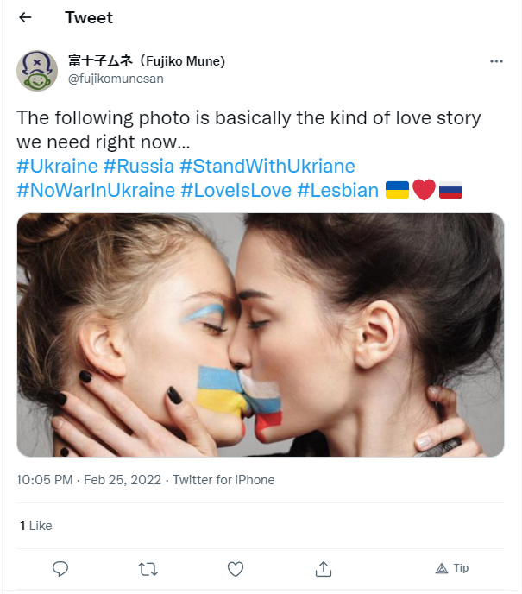Click the reply speech bubble icon
The height and width of the screenshot is (594, 522).
60,568
